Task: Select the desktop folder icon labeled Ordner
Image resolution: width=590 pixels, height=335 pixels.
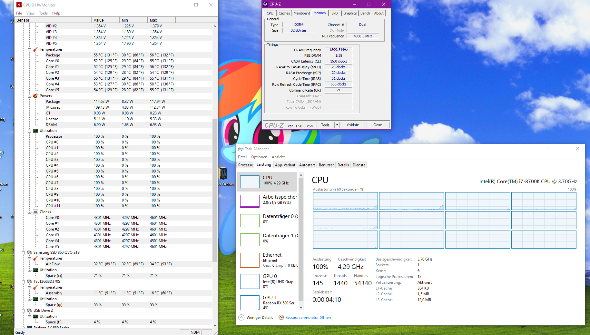Action: [x=223, y=174]
